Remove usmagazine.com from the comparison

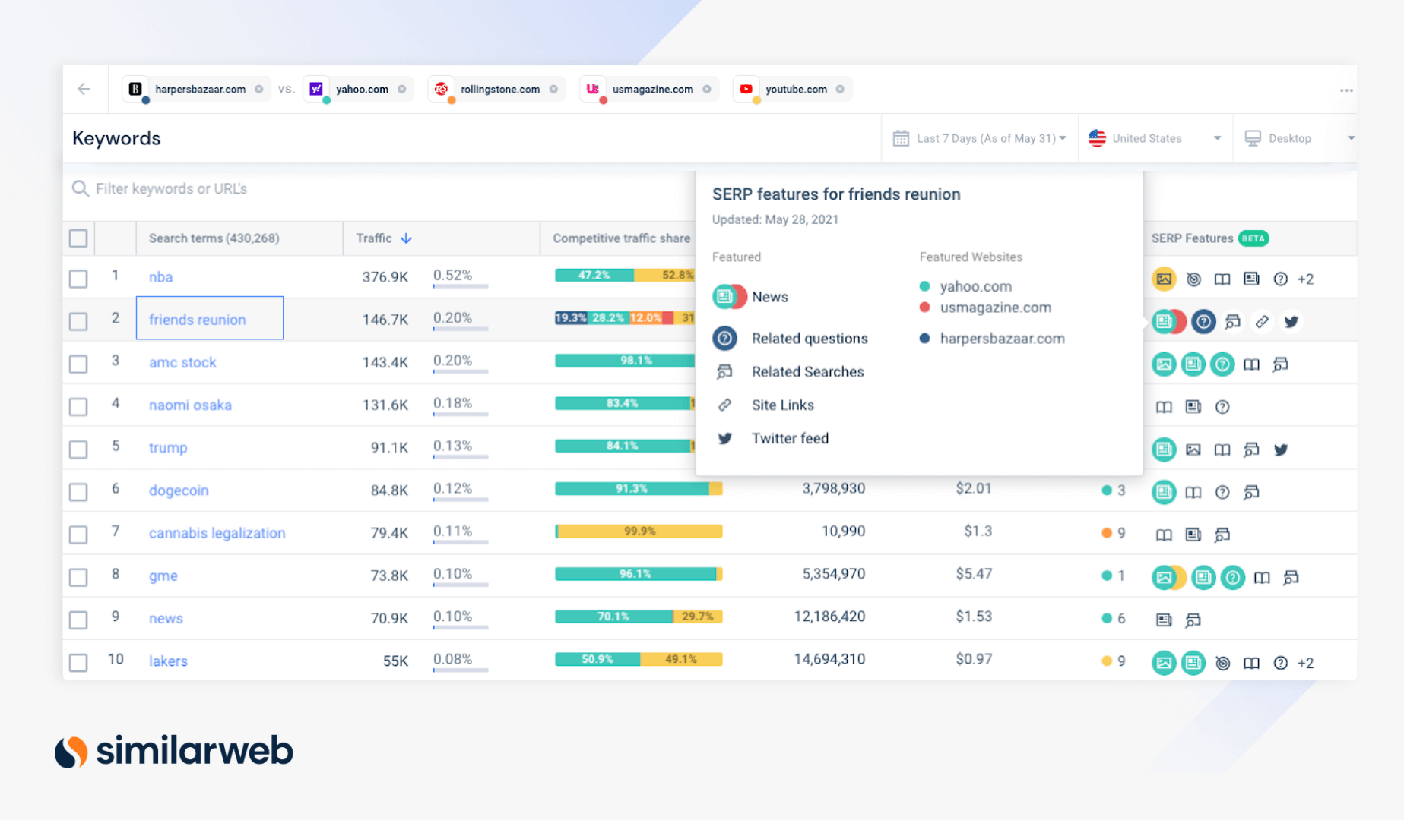point(707,89)
